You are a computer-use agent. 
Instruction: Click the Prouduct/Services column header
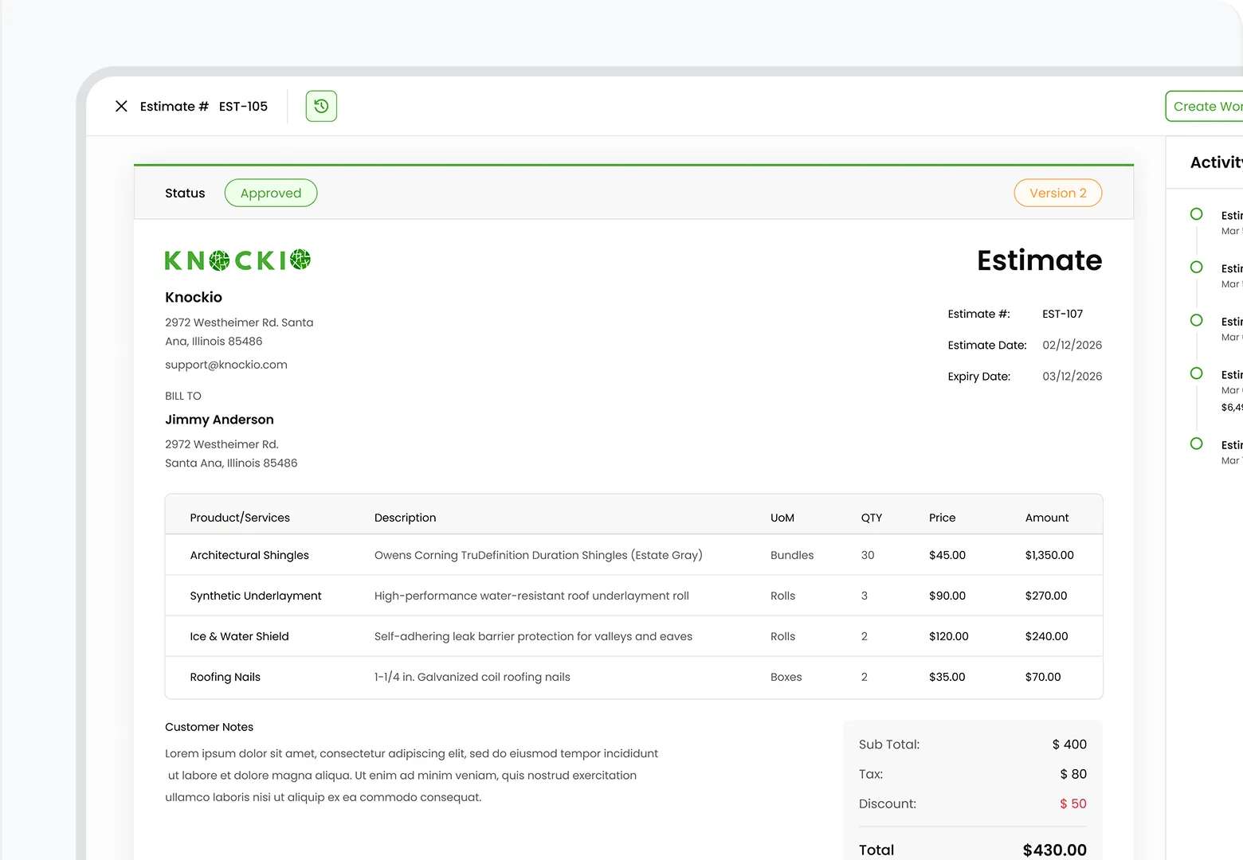pos(240,518)
